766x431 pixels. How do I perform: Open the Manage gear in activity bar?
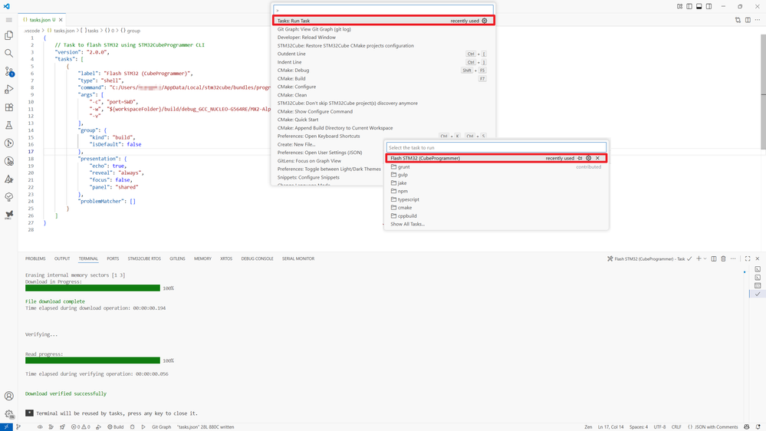(x=8, y=414)
